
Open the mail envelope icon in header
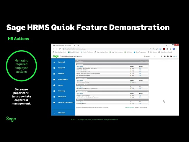tap(165, 56)
